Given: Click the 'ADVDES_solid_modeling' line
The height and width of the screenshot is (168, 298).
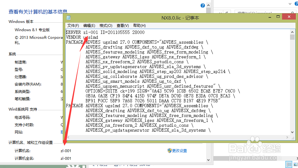Looking at the screenshot, I should (158, 71).
